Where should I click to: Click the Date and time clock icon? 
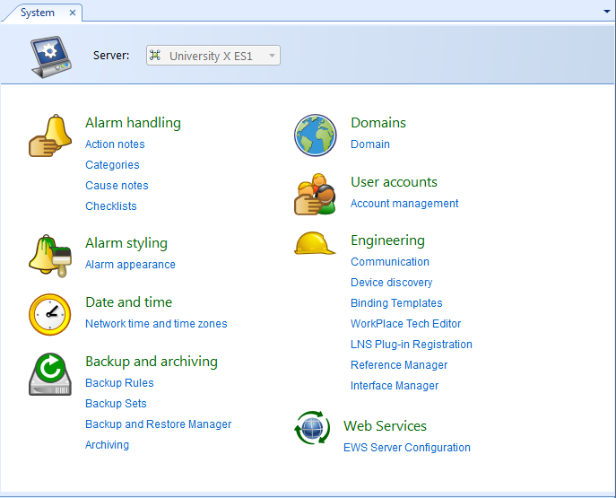click(50, 314)
